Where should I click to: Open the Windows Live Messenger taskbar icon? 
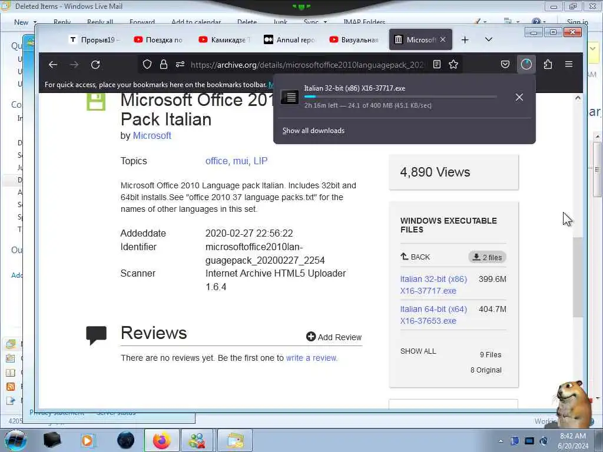coord(197,440)
